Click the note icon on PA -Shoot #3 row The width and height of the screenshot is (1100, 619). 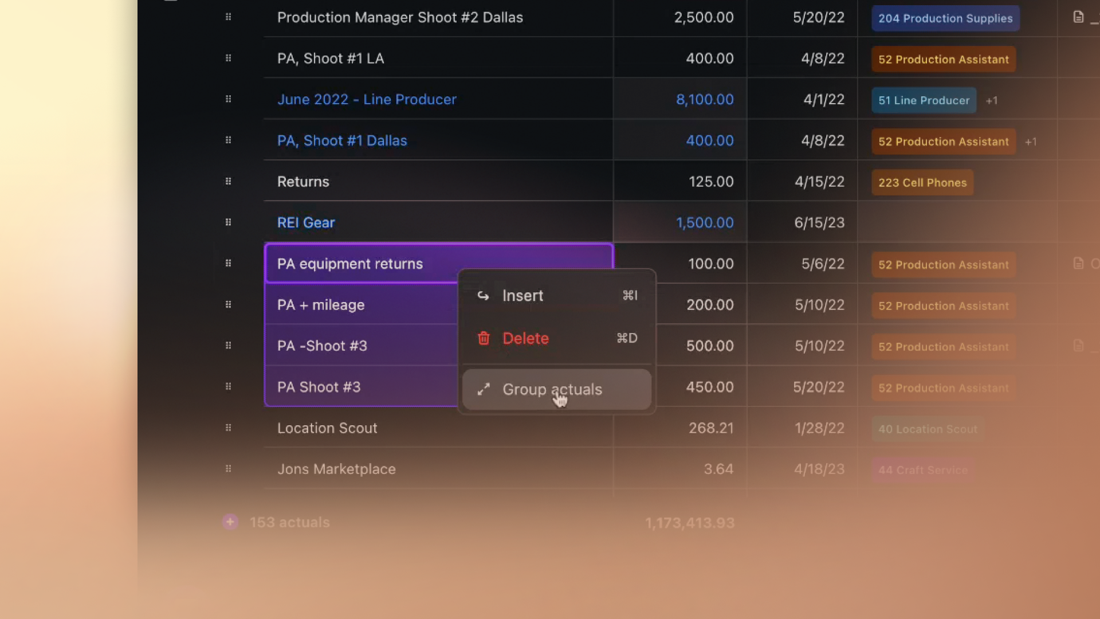[x=1079, y=345]
